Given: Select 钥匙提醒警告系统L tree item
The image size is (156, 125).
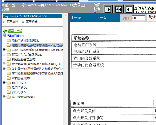Looking at the screenshot, I should click(x=24, y=59).
